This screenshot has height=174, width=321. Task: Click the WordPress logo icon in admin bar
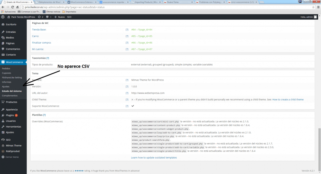tap(3, 17)
